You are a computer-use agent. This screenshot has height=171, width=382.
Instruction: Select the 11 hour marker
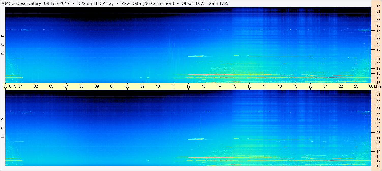pos(173,86)
